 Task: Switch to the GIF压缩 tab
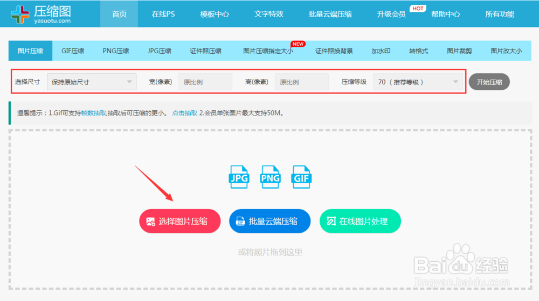click(73, 51)
